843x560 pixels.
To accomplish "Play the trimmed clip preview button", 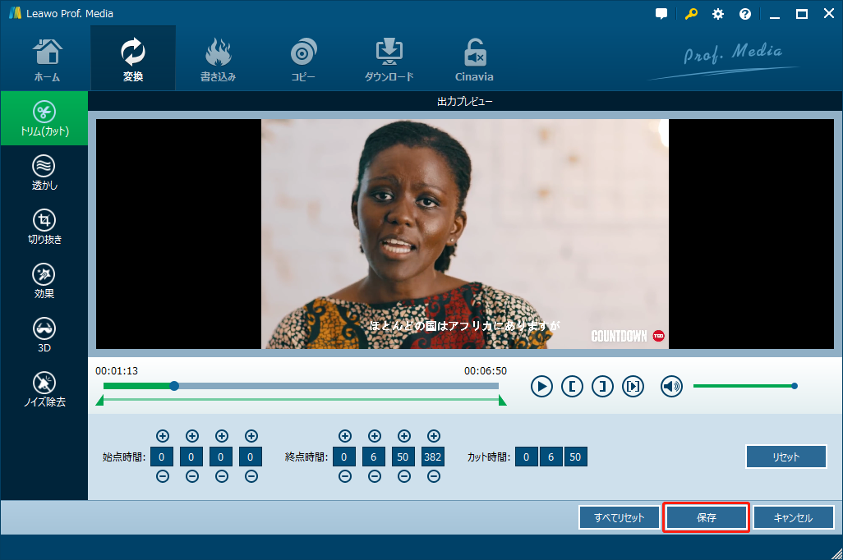I will [x=633, y=386].
